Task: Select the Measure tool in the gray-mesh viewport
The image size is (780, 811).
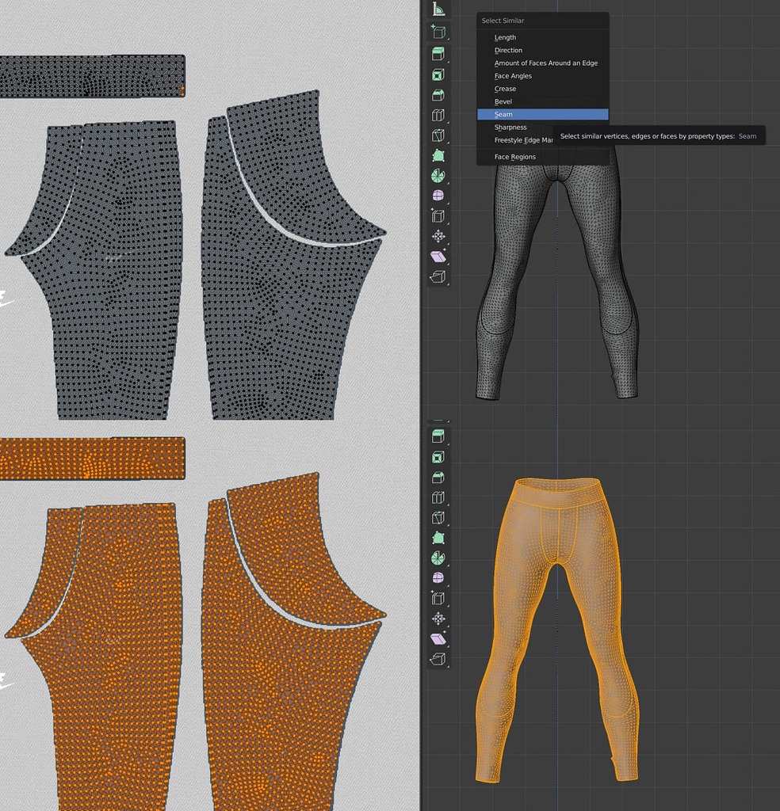Action: pyautogui.click(x=438, y=9)
